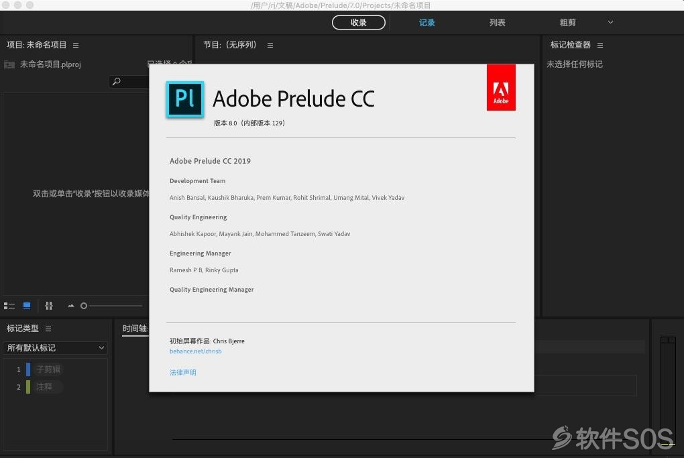Click the Adobe Prelude CC 2019 heading
Viewport: 684px width, 458px height.
click(211, 161)
